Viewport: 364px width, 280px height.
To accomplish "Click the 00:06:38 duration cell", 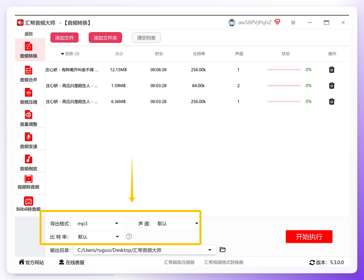I will [x=158, y=70].
